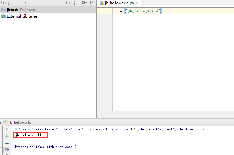Viewport: 234px width, 155px height.
Task: Switch to the jb_helloworld.py editor tab
Action: 119,3
